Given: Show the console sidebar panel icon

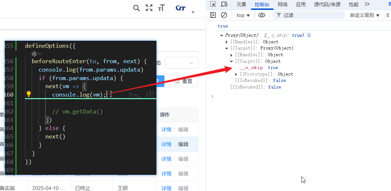Looking at the screenshot, I should point(213,15).
